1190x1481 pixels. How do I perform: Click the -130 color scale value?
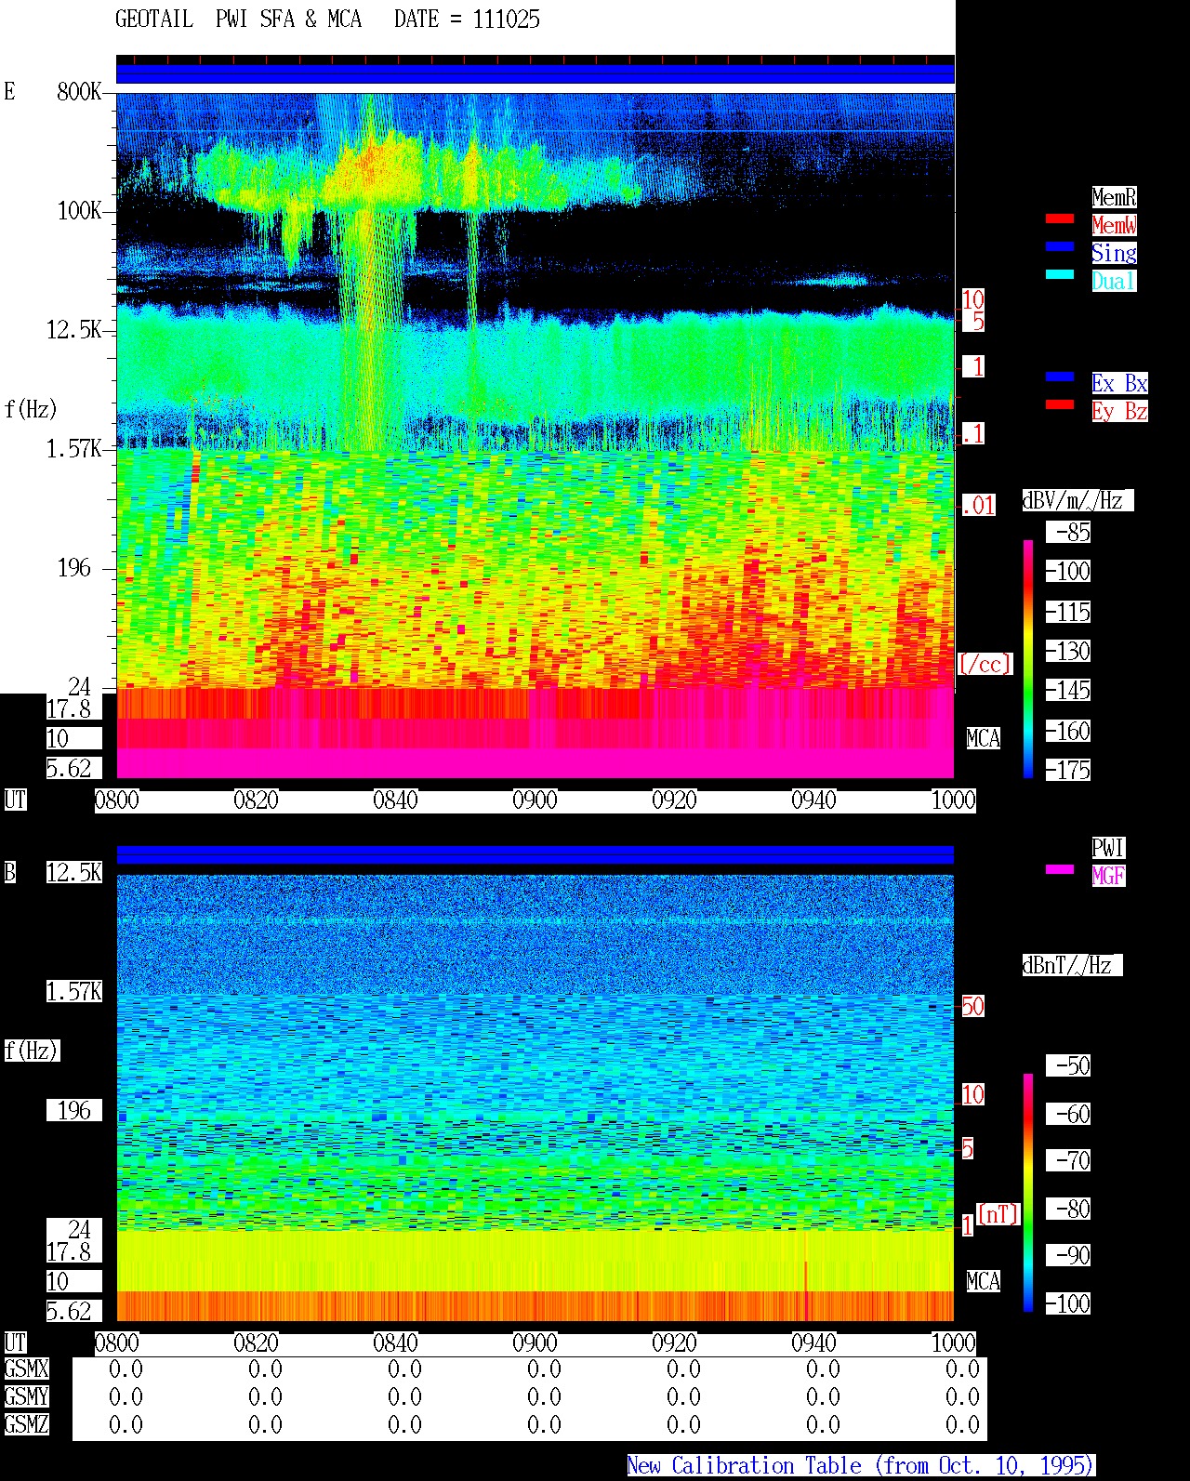1069,651
